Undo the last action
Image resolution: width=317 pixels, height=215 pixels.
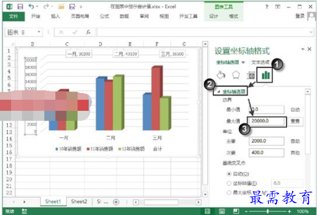click(x=32, y=6)
